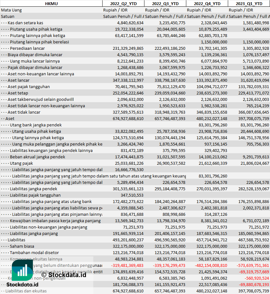The height and width of the screenshot is (294, 270).
Task: Select tax payable value 25,033,681,226
Action: pos(129,163)
